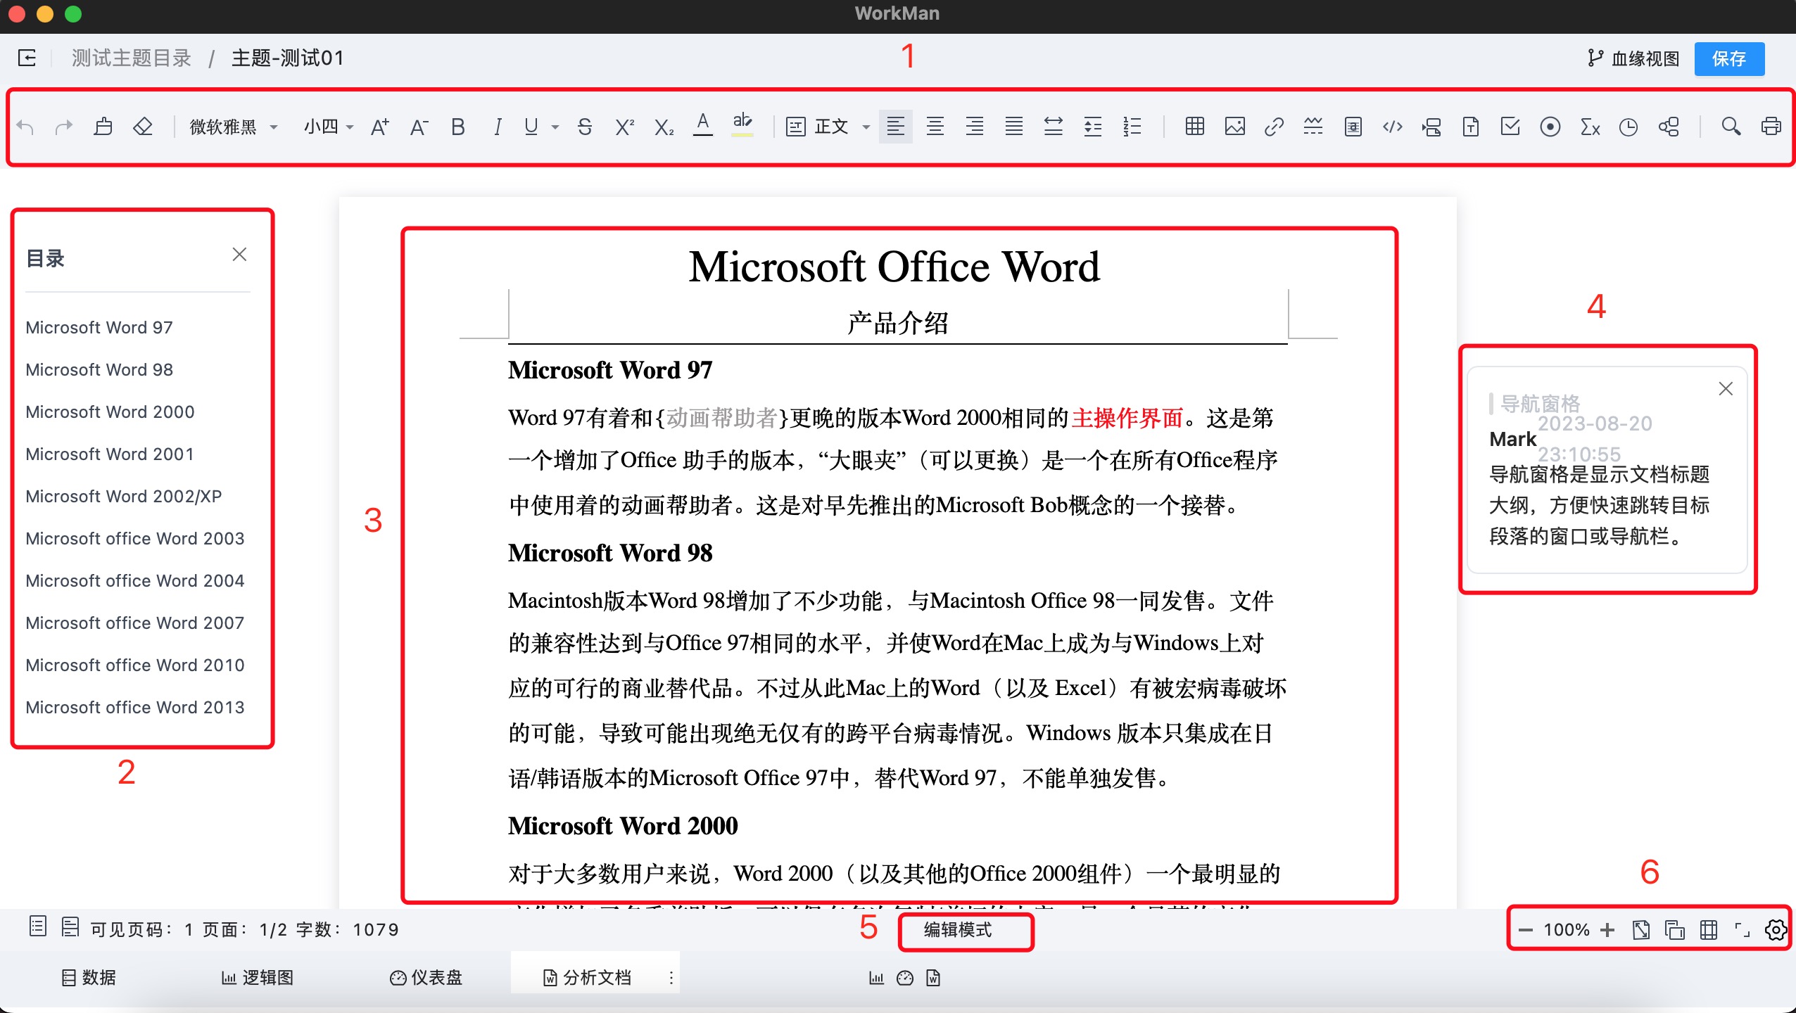Insert a numbered list
1796x1013 pixels.
pyautogui.click(x=1132, y=127)
